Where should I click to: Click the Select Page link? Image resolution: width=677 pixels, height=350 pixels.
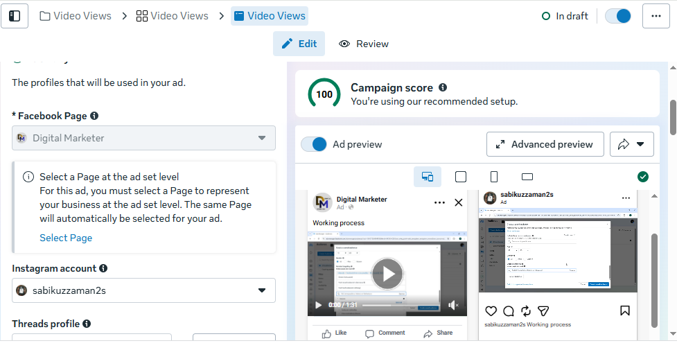(x=66, y=238)
